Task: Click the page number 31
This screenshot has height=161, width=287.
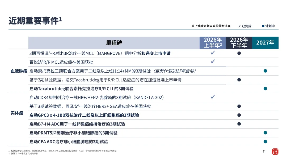Action: [264, 151]
